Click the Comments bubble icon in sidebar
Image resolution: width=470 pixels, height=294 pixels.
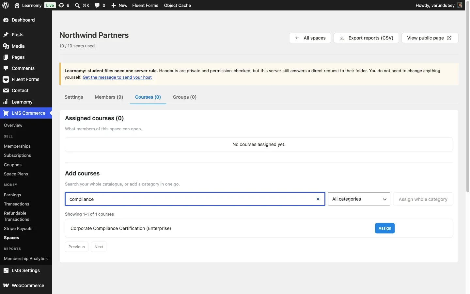(6, 68)
